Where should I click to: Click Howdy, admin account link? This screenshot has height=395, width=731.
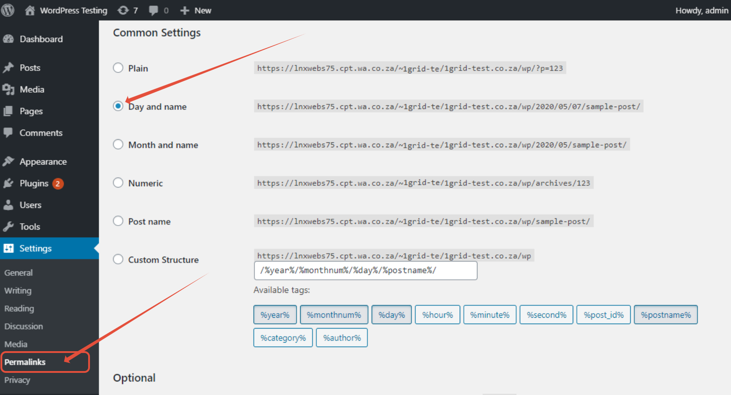pos(702,10)
